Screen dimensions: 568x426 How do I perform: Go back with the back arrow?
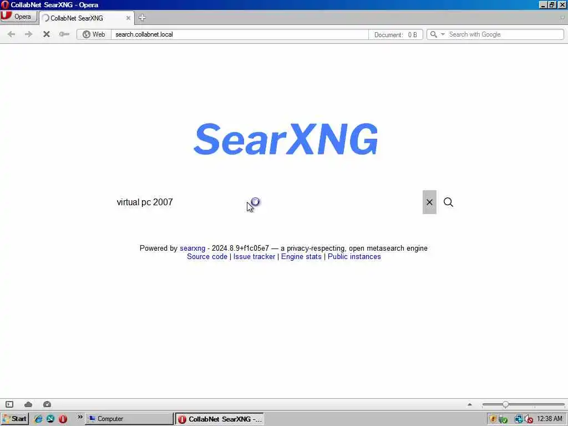11,34
